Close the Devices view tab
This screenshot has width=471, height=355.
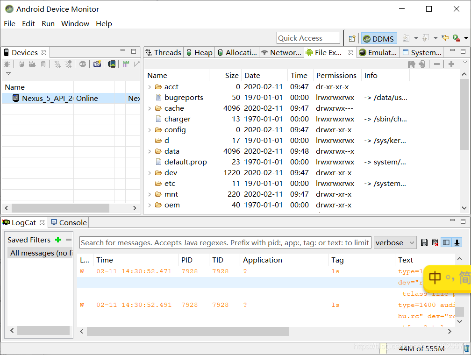point(44,52)
